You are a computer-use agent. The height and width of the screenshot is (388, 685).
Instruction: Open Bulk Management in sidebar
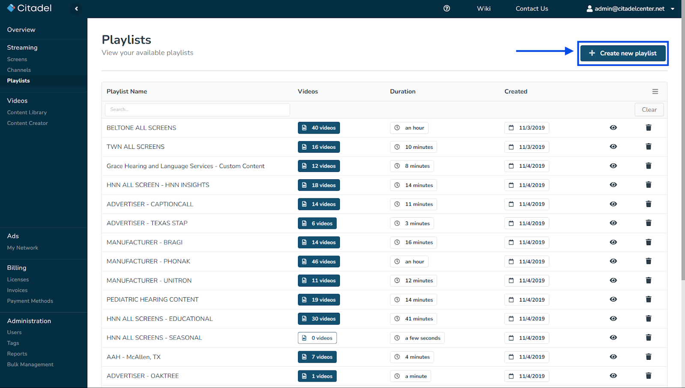(30, 364)
